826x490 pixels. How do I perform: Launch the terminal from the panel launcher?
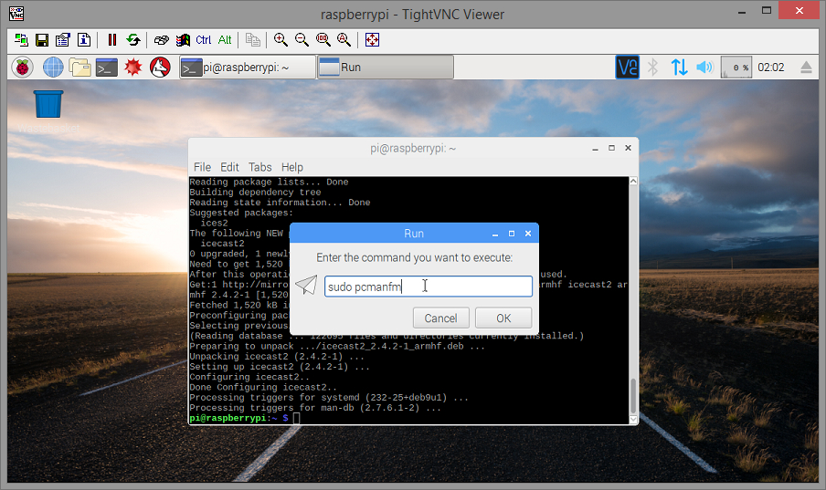point(106,68)
